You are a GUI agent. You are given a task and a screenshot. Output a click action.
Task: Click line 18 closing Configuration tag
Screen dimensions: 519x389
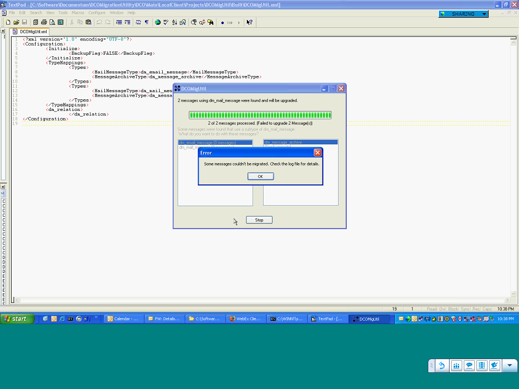46,119
